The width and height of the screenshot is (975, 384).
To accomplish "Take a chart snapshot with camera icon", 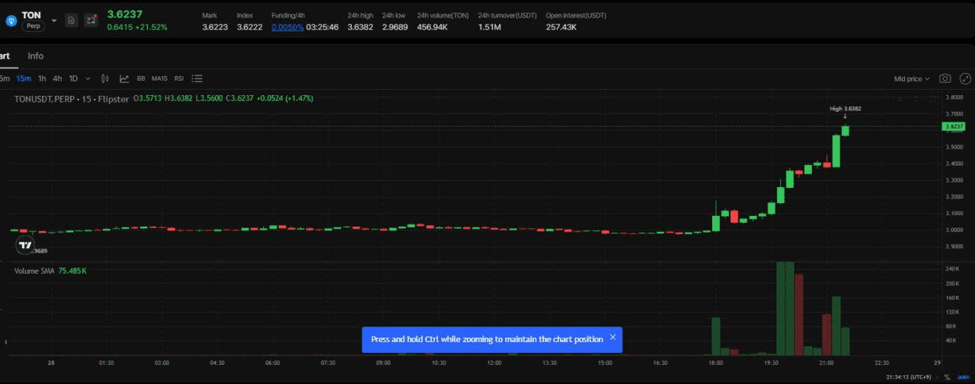I will 945,78.
